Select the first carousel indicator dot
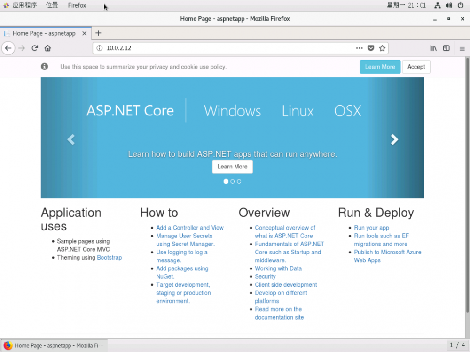470x352 pixels. pos(226,181)
